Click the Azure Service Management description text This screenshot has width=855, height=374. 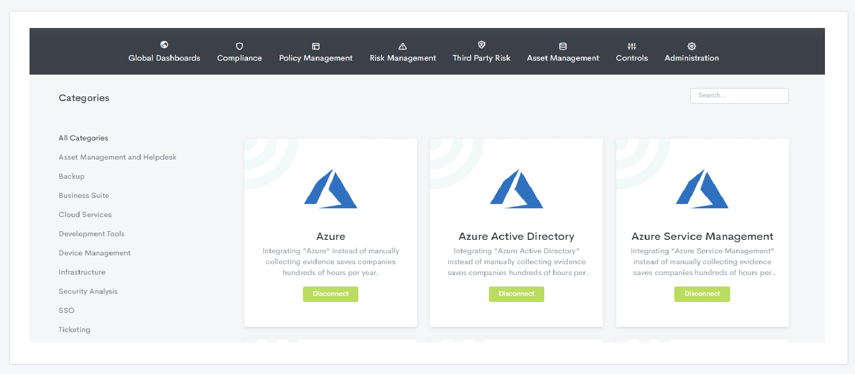pos(704,262)
